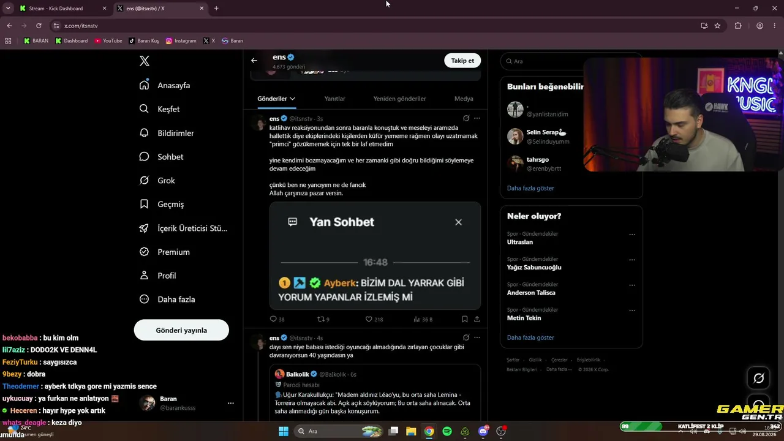
Task: Open the tab search dropdown arrow
Action: pos(8,9)
